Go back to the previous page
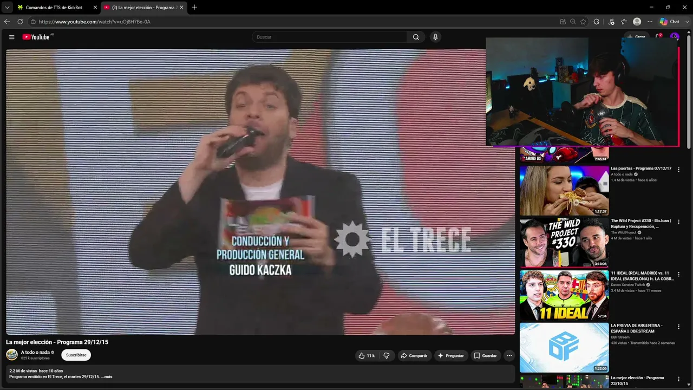The height and width of the screenshot is (390, 693). pos(7,22)
